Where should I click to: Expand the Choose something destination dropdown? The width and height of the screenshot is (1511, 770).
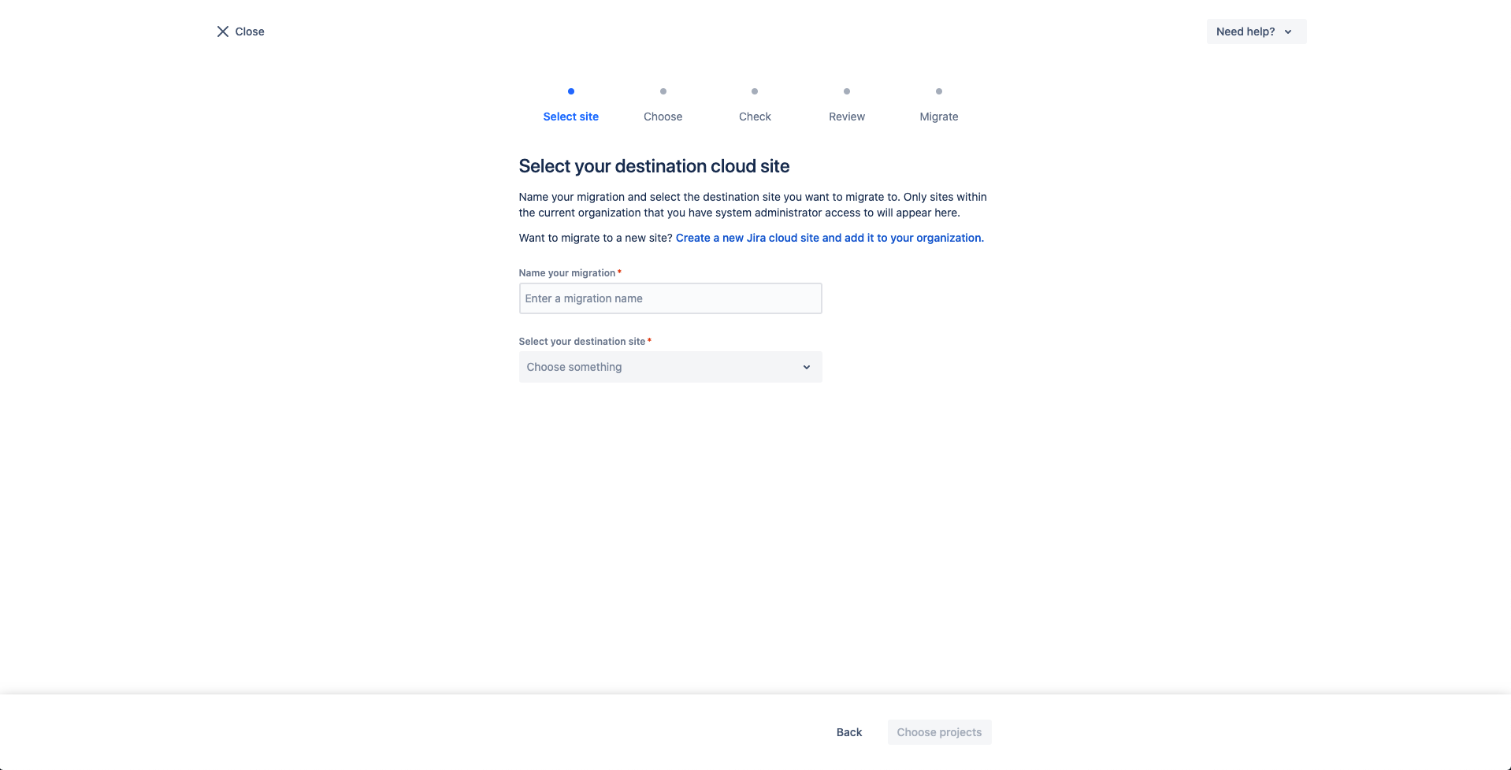tap(670, 367)
